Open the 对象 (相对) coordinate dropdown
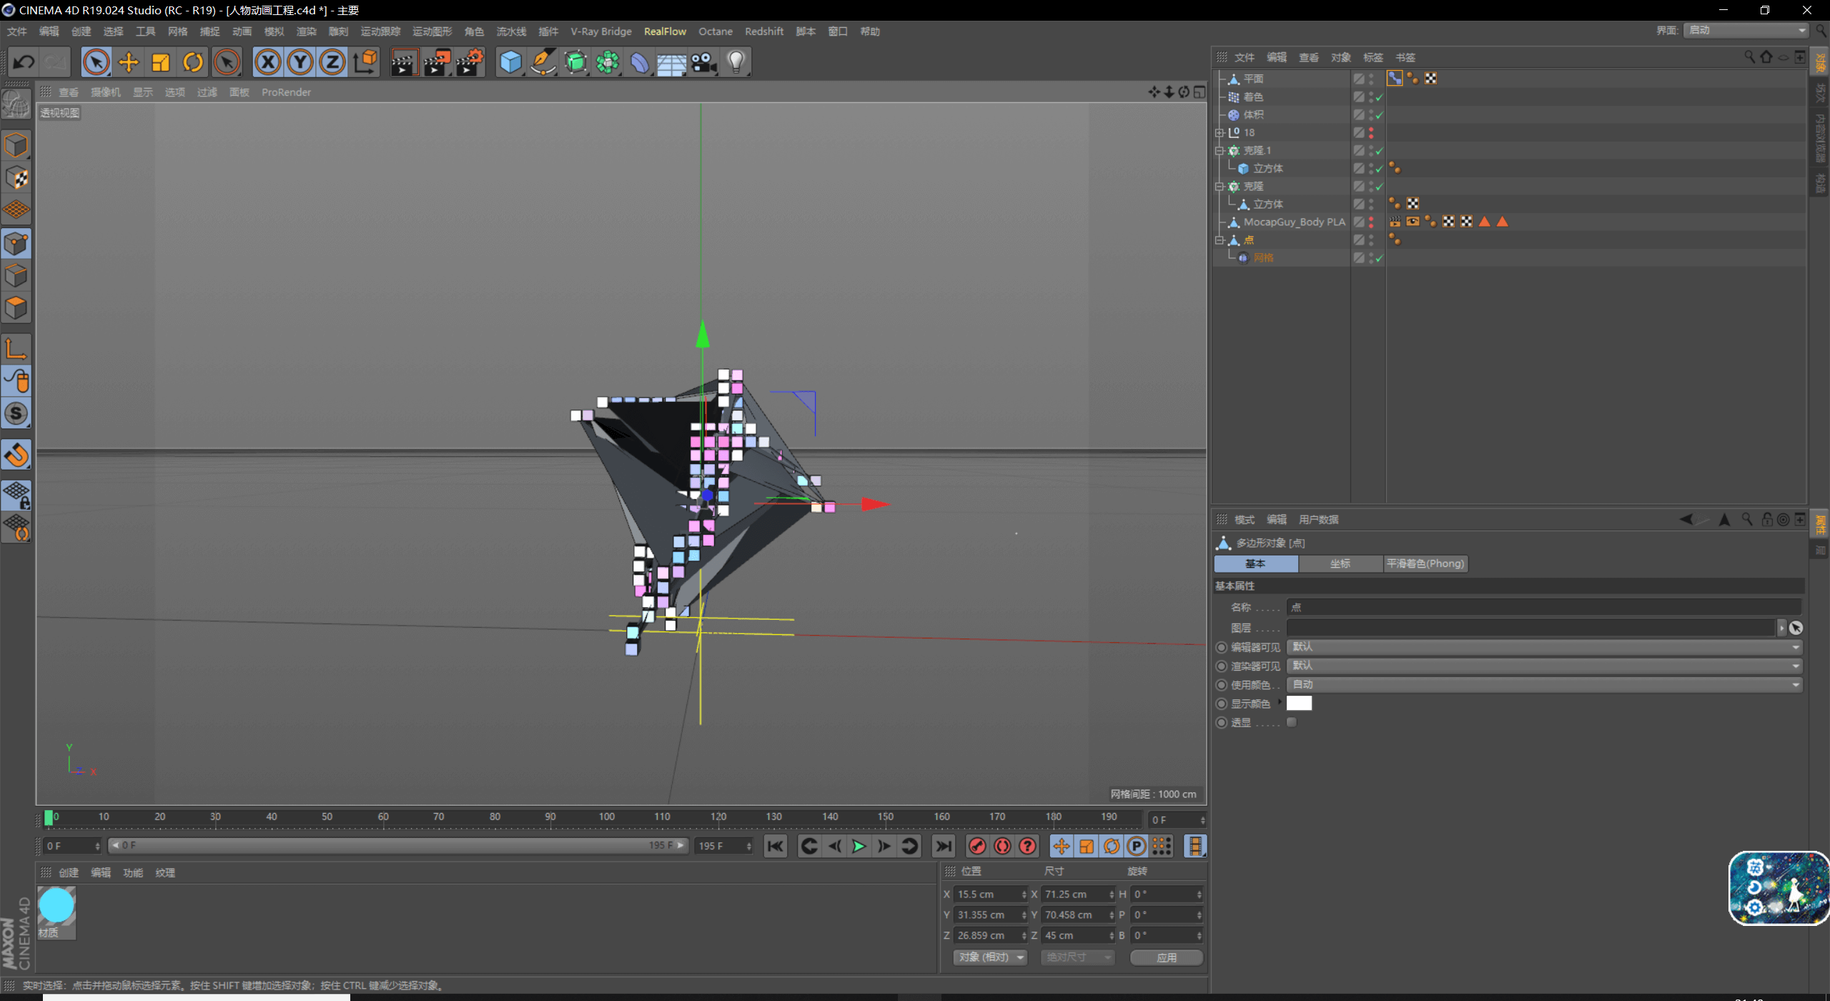Viewport: 1830px width, 1001px height. click(x=990, y=957)
